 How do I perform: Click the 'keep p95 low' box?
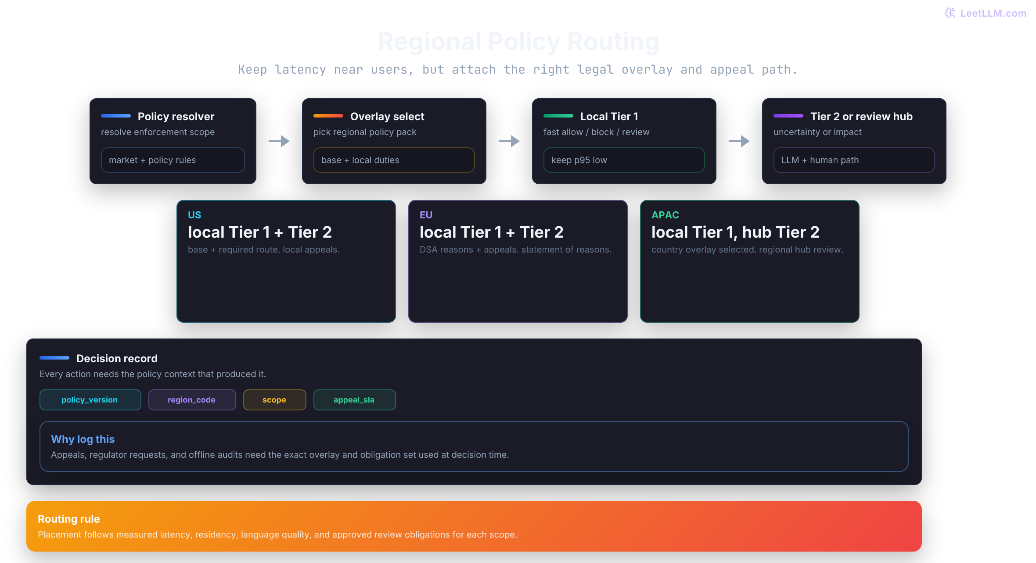[624, 160]
